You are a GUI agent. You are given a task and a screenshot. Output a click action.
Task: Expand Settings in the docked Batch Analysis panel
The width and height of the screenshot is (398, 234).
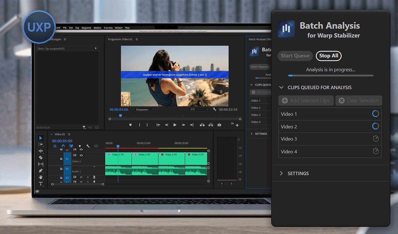pyautogui.click(x=252, y=134)
